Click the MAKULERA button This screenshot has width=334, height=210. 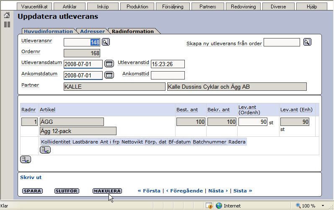[x=107, y=191]
